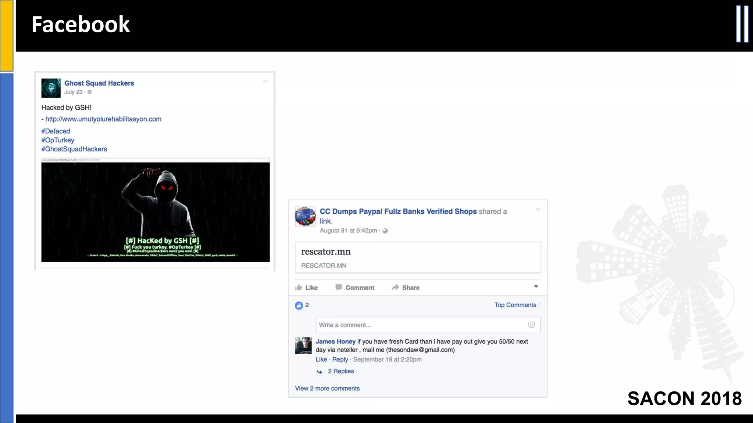Click the blue thumbs-up reaction icon
The width and height of the screenshot is (753, 423).
pos(299,305)
